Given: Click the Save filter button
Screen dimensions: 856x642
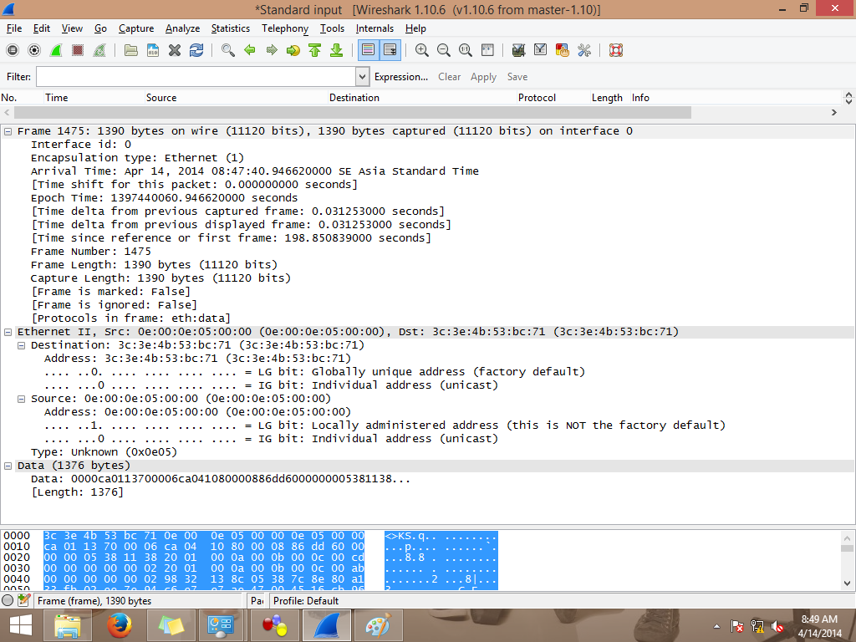Looking at the screenshot, I should coord(517,77).
